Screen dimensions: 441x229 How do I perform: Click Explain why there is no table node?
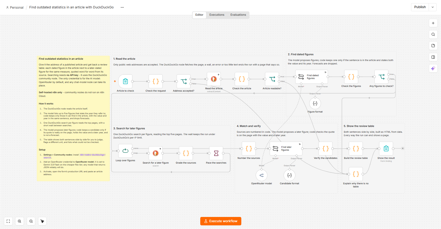pyautogui.click(x=356, y=174)
